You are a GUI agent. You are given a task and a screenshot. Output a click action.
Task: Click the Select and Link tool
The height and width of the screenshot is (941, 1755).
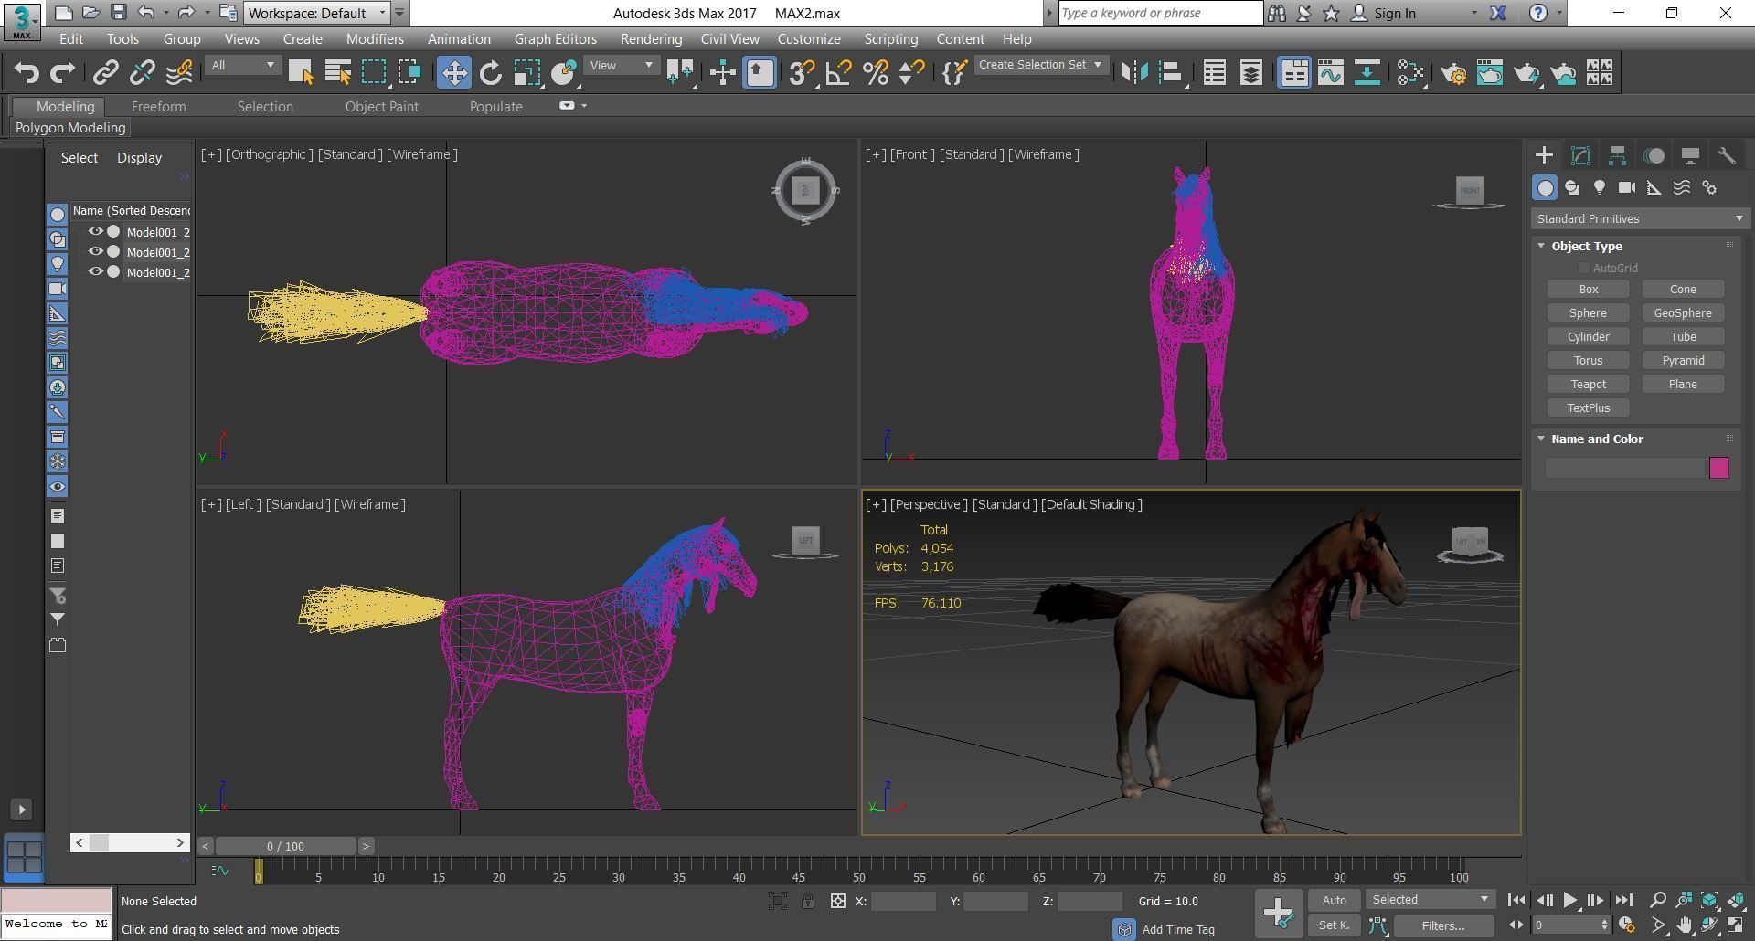tap(106, 73)
